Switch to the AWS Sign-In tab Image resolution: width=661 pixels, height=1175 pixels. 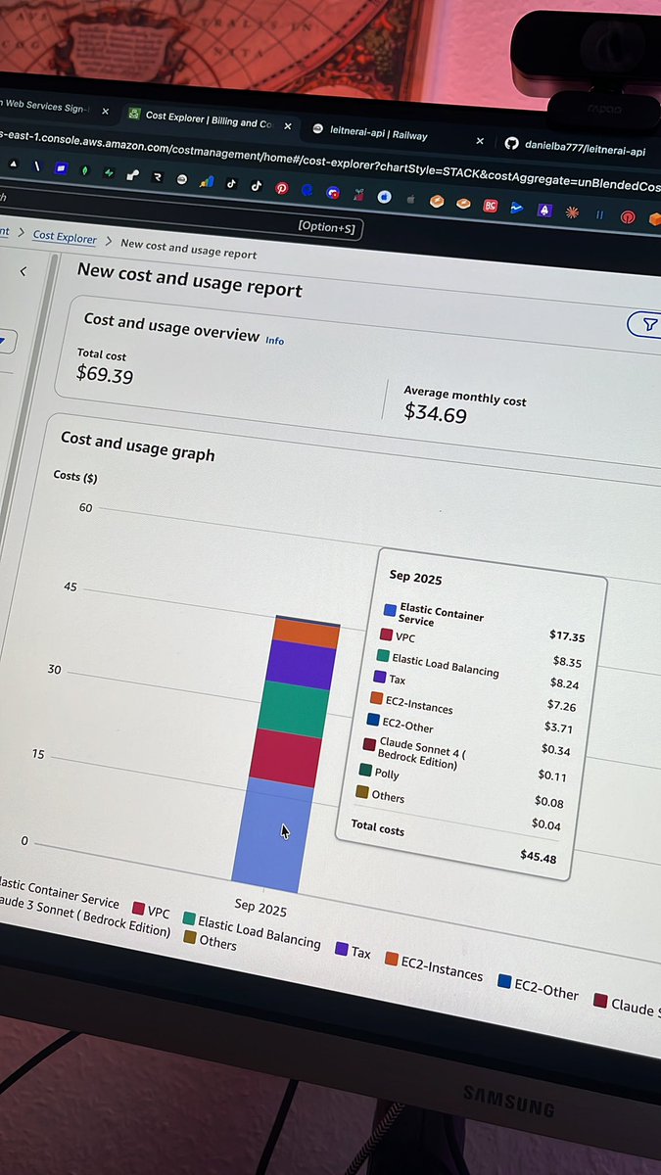(49, 108)
